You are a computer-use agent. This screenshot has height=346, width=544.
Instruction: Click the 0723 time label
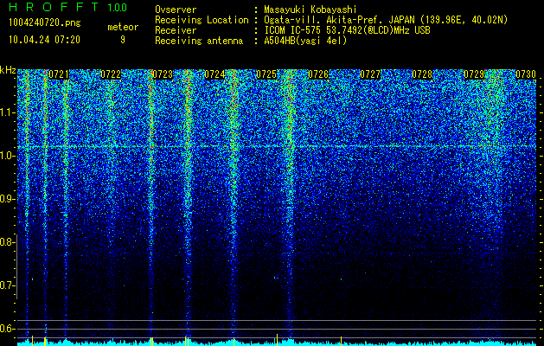tap(163, 74)
